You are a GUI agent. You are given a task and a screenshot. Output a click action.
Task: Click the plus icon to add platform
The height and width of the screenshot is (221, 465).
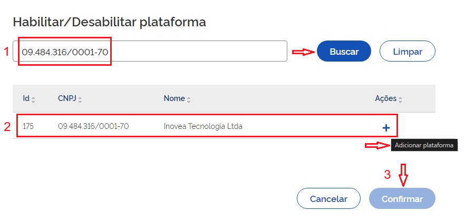(x=386, y=127)
